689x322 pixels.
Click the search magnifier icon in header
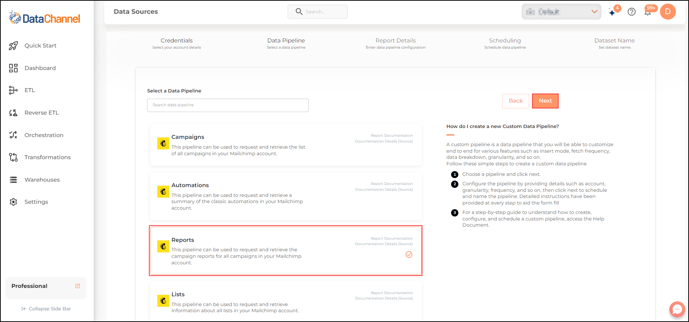point(299,12)
